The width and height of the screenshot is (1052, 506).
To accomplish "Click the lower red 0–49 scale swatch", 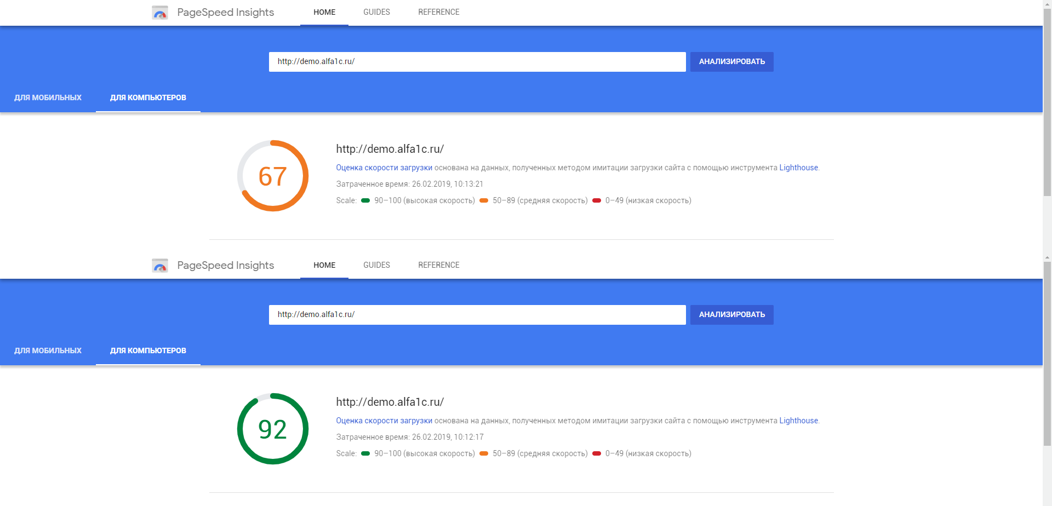I will coord(597,453).
